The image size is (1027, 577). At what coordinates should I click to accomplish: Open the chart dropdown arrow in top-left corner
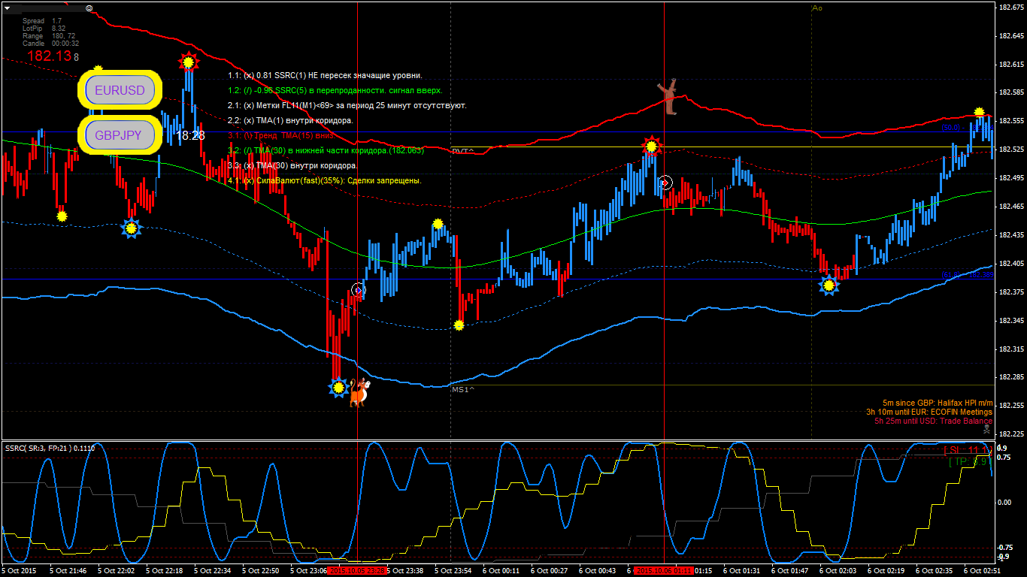8,8
